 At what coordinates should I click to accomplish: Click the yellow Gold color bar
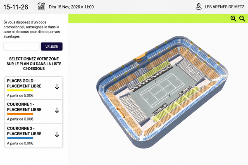click(x=20, y=90)
